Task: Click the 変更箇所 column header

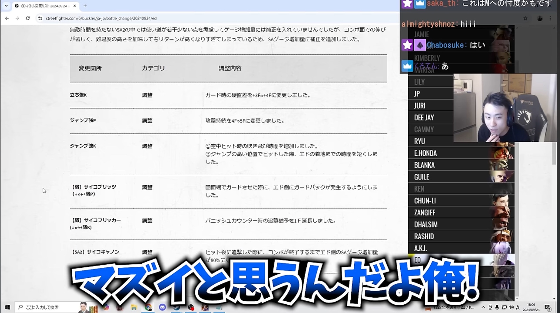Action: click(90, 68)
